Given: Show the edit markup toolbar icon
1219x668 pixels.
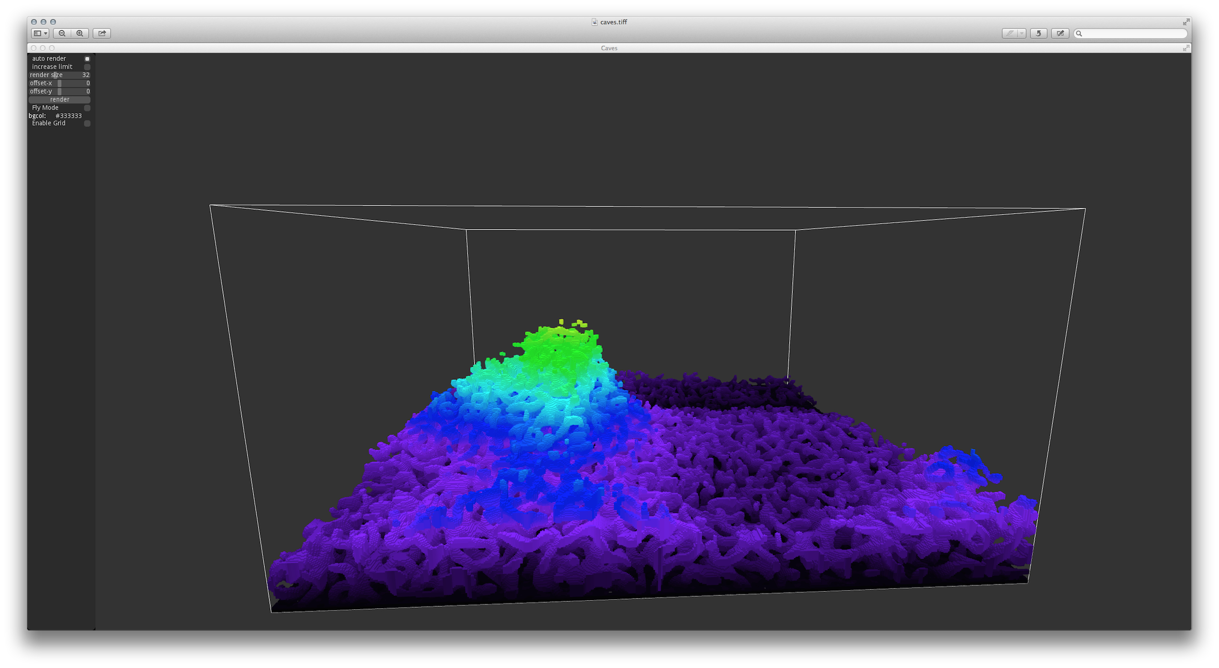Looking at the screenshot, I should 1060,33.
